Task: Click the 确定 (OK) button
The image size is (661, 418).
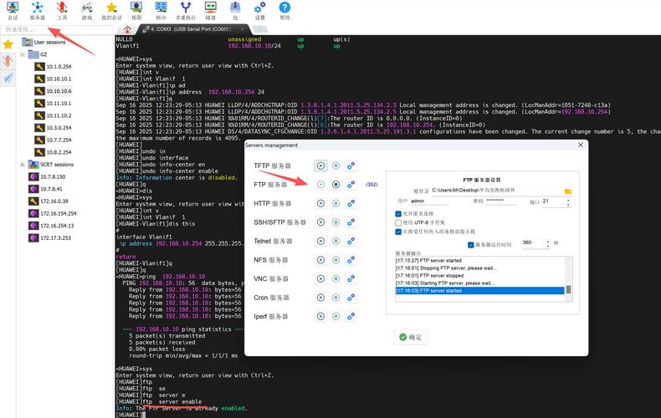Action: click(410, 337)
